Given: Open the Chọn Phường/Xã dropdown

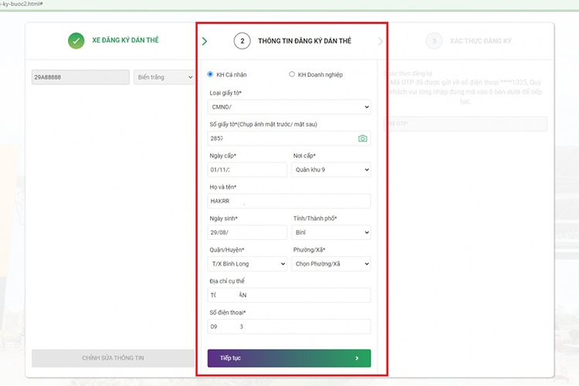Looking at the screenshot, I should [x=331, y=264].
